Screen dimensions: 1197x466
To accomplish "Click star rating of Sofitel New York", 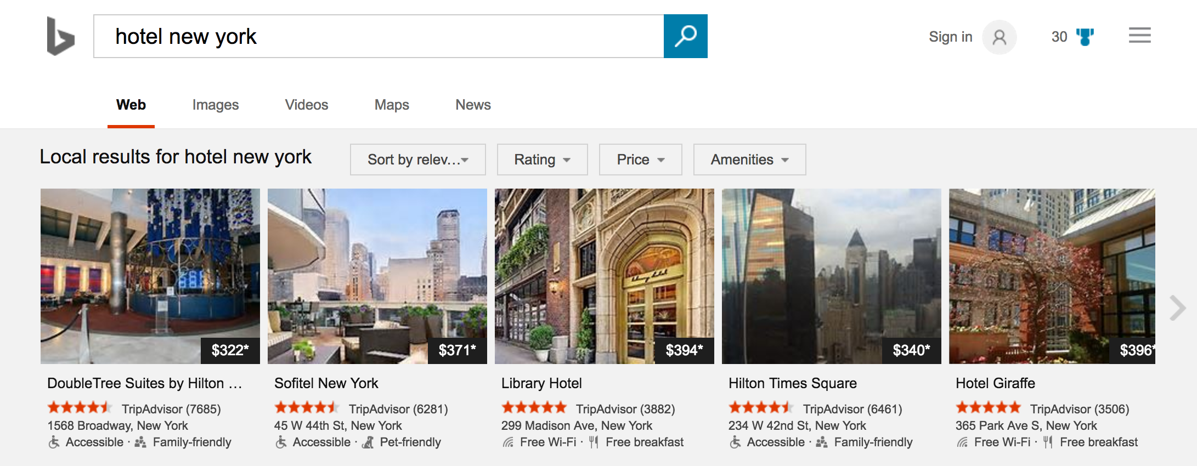I will pyautogui.click(x=307, y=407).
